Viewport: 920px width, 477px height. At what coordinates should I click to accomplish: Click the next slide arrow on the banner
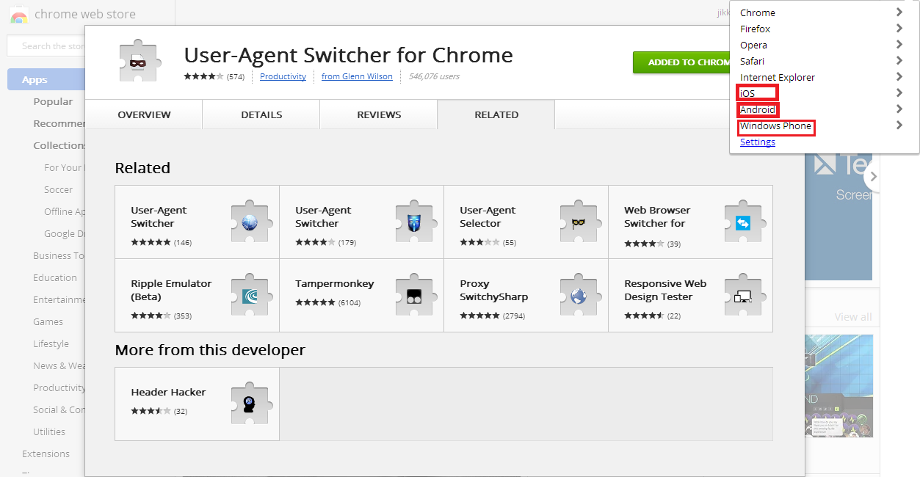pyautogui.click(x=872, y=177)
